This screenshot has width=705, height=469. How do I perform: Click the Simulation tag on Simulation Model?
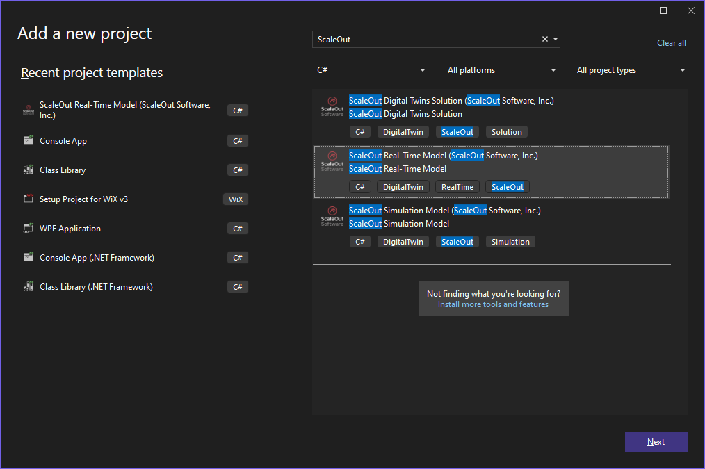(x=510, y=242)
